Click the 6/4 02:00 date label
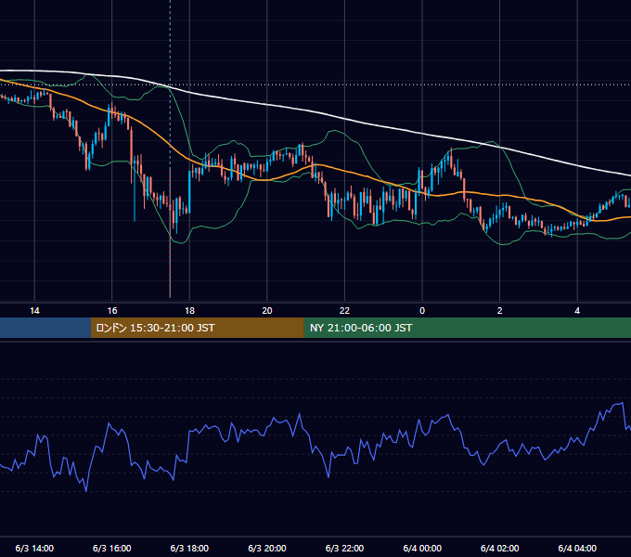 500,548
